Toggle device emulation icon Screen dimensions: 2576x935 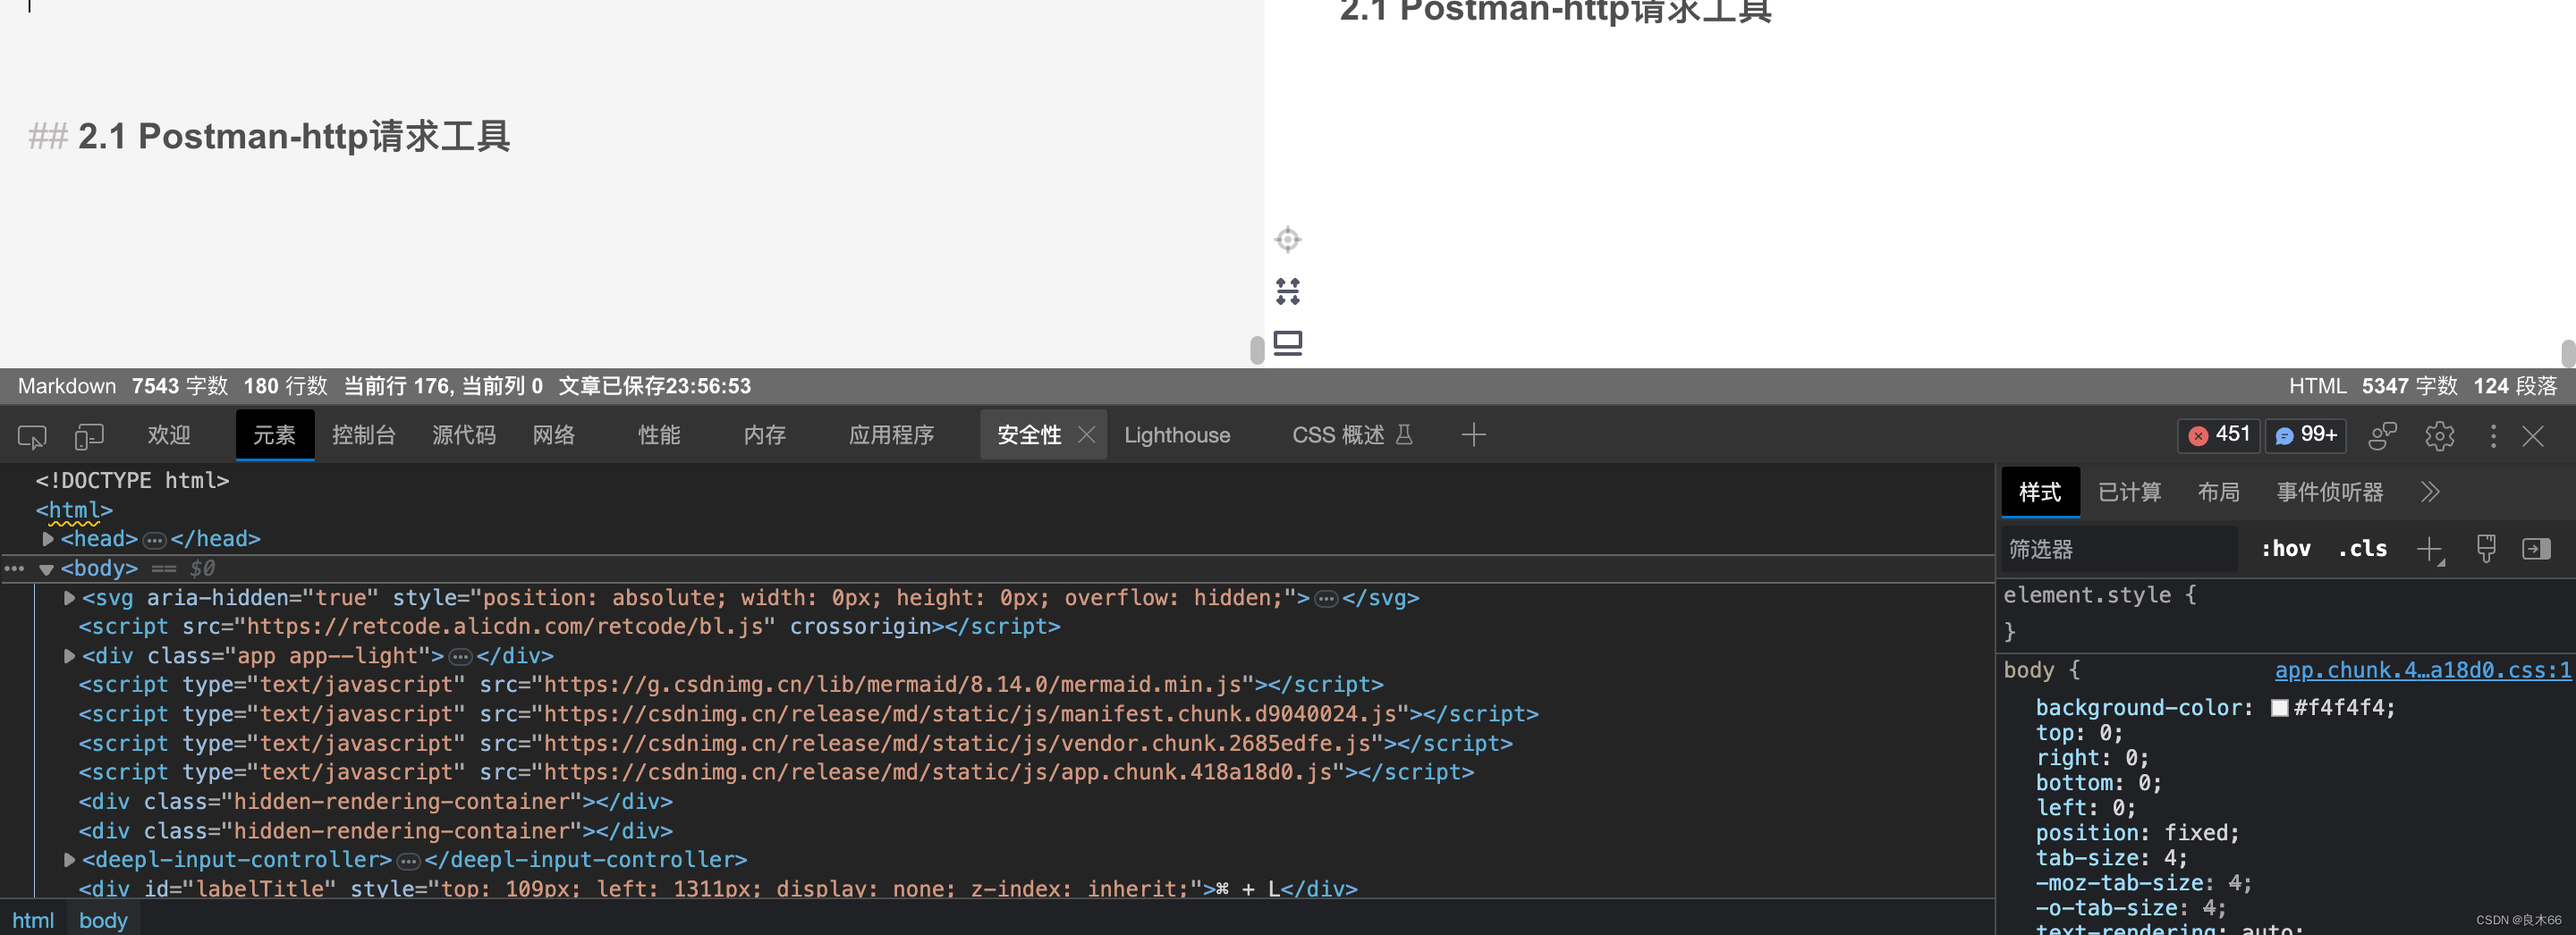click(x=89, y=436)
